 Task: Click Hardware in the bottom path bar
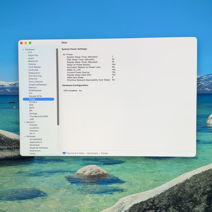[92, 153]
